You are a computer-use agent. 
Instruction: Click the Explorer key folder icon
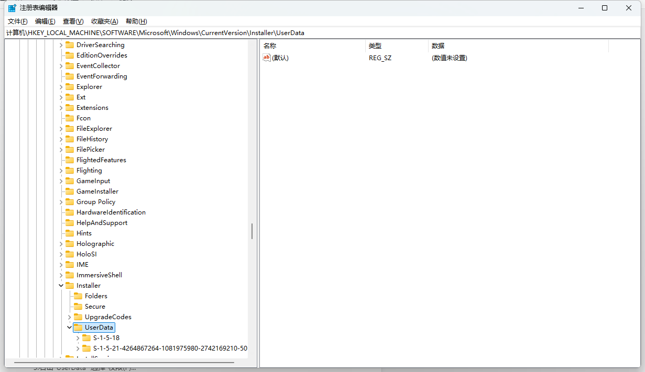[x=70, y=86]
